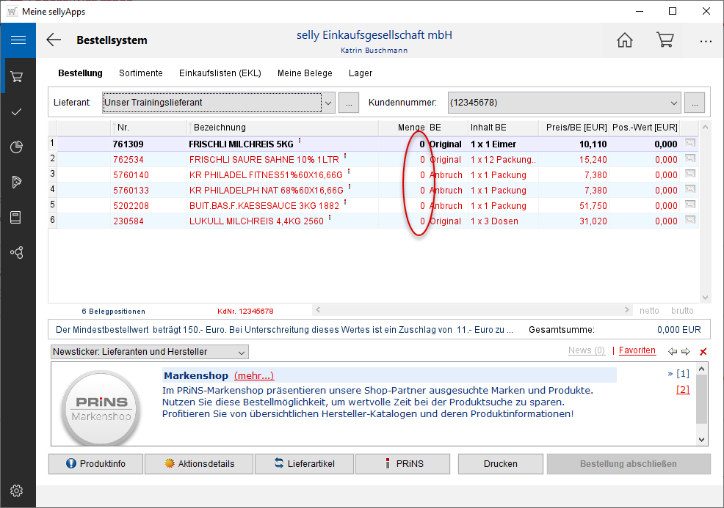Open the Einkaufslisten (EKL) tab
Image resolution: width=724 pixels, height=508 pixels.
220,73
